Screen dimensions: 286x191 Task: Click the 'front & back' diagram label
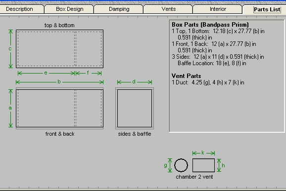coord(60,134)
